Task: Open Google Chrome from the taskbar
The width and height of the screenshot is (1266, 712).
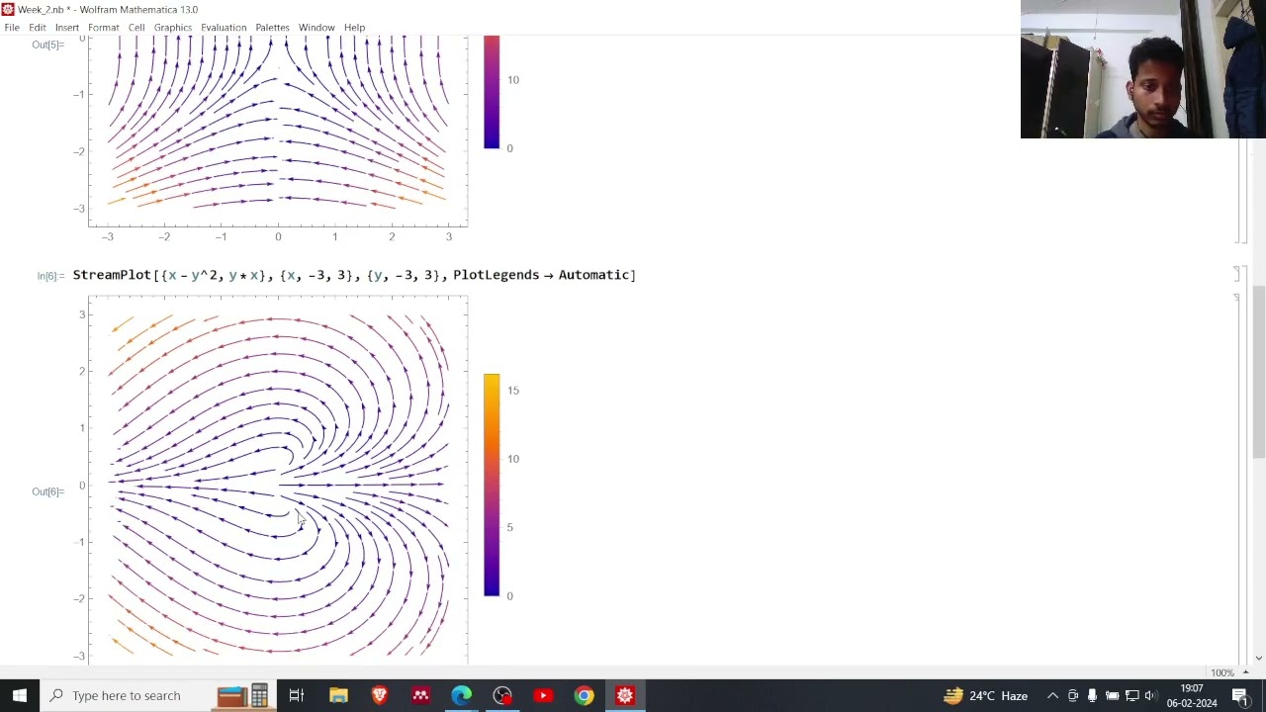Action: pyautogui.click(x=584, y=695)
